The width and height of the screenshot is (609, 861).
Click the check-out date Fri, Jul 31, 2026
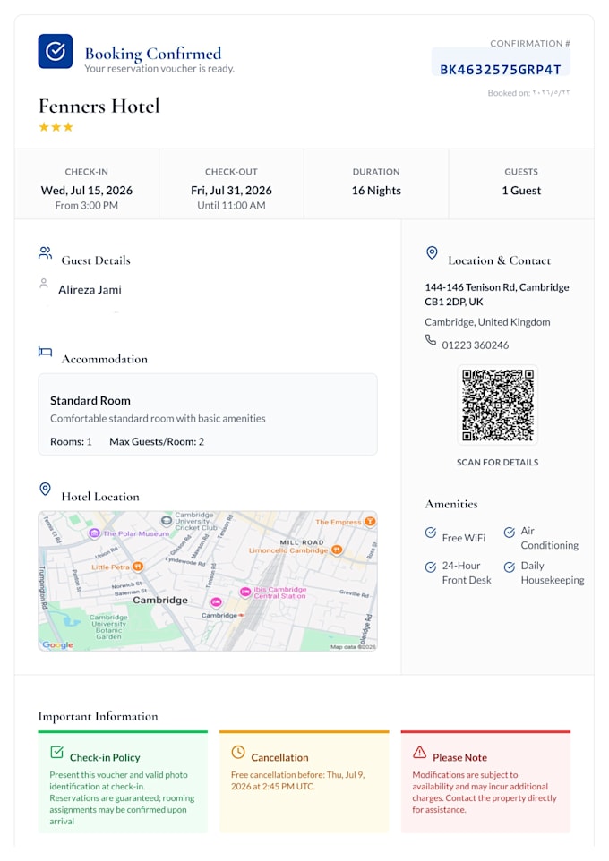pos(231,190)
